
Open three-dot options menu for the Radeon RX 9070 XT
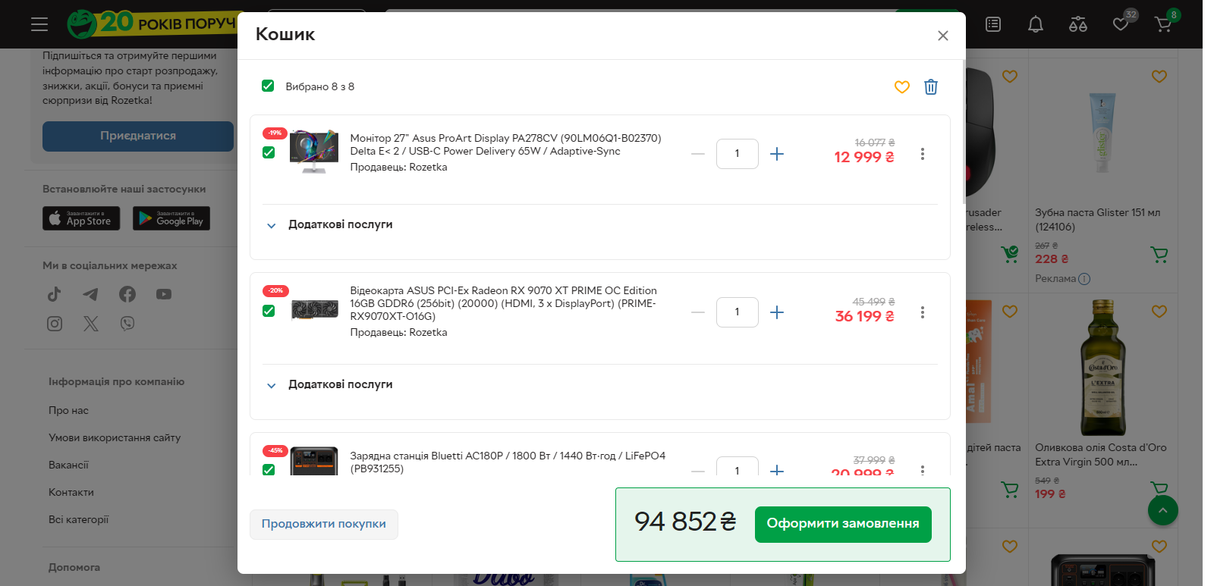(923, 312)
